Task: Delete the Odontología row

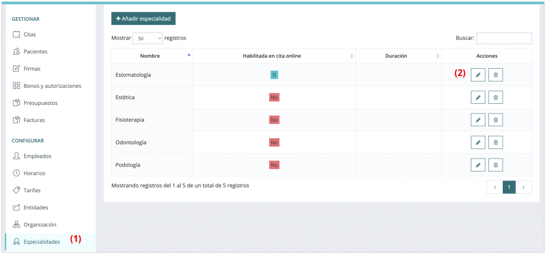Action: point(495,142)
